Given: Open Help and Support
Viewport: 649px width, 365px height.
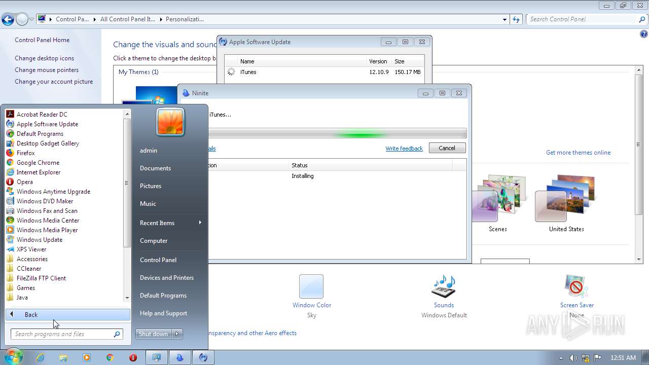Looking at the screenshot, I should pyautogui.click(x=163, y=313).
